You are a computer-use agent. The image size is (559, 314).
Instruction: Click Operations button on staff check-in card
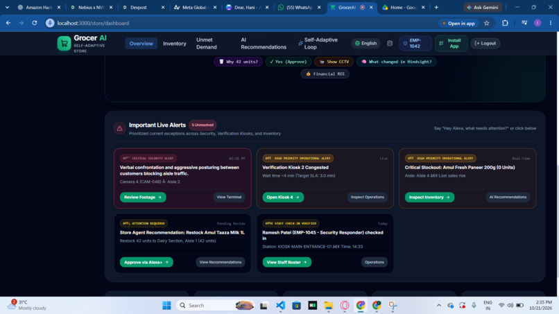click(375, 262)
